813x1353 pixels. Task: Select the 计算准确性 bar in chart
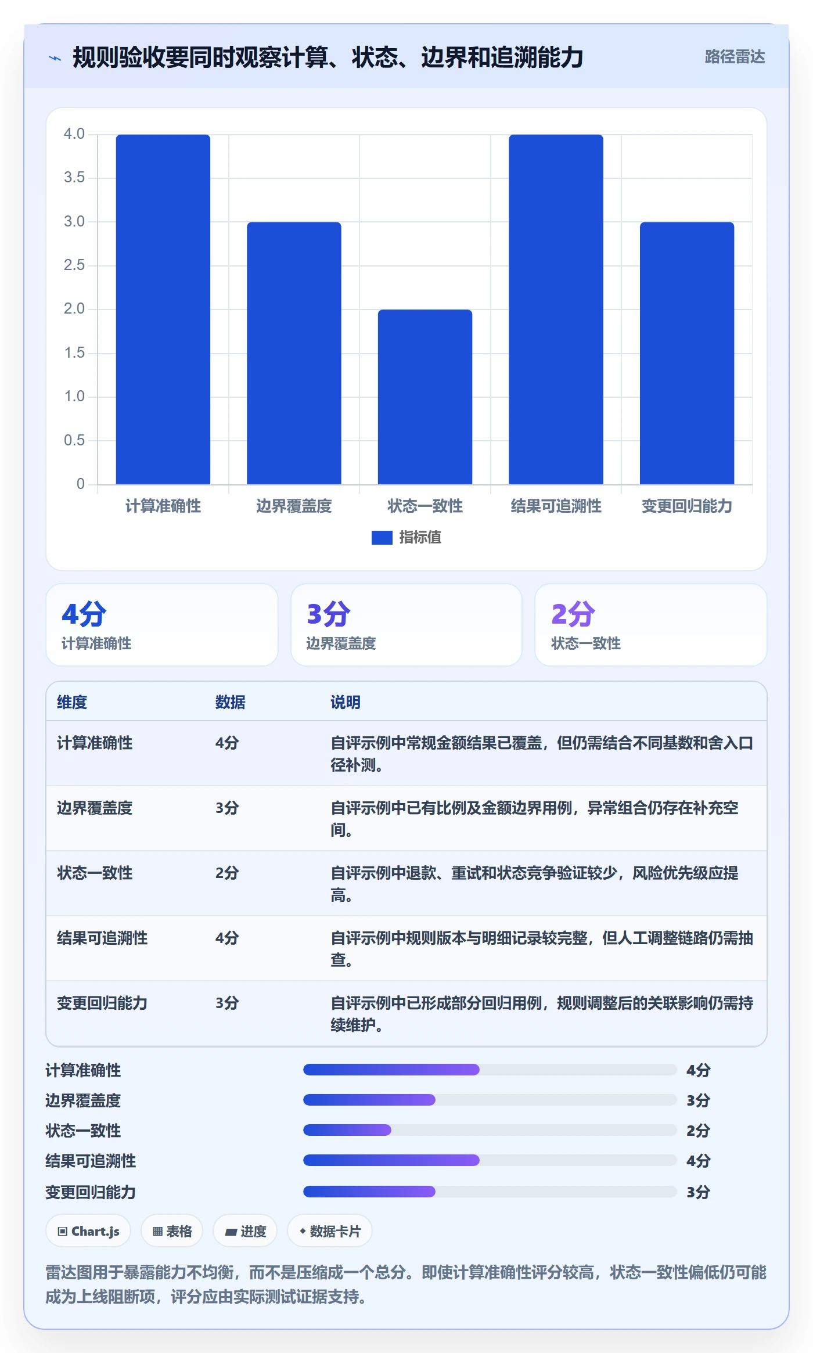tap(163, 309)
